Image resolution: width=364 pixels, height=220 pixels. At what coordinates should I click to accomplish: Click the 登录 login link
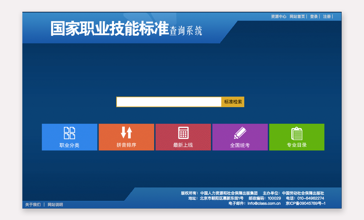point(314,17)
